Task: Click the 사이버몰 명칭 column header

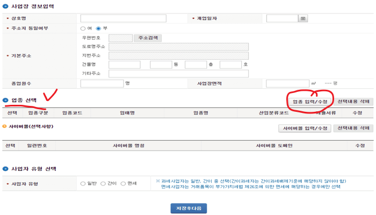Action: pyautogui.click(x=128, y=146)
